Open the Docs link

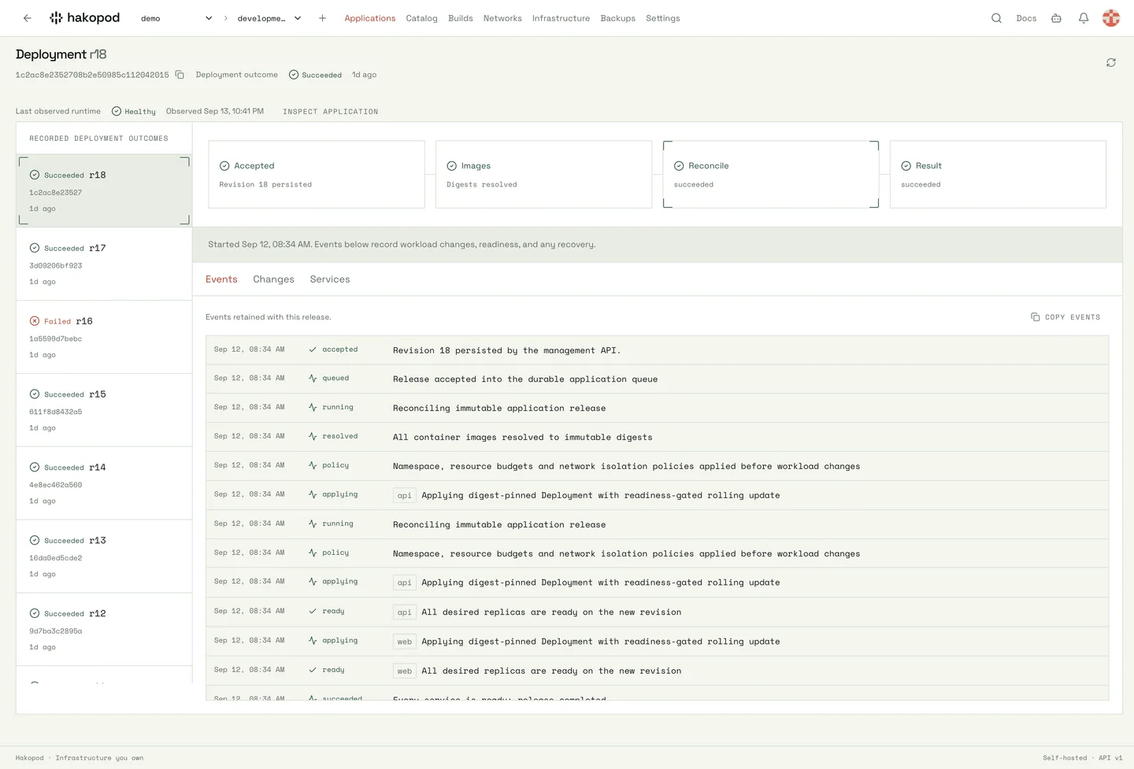pos(1026,18)
